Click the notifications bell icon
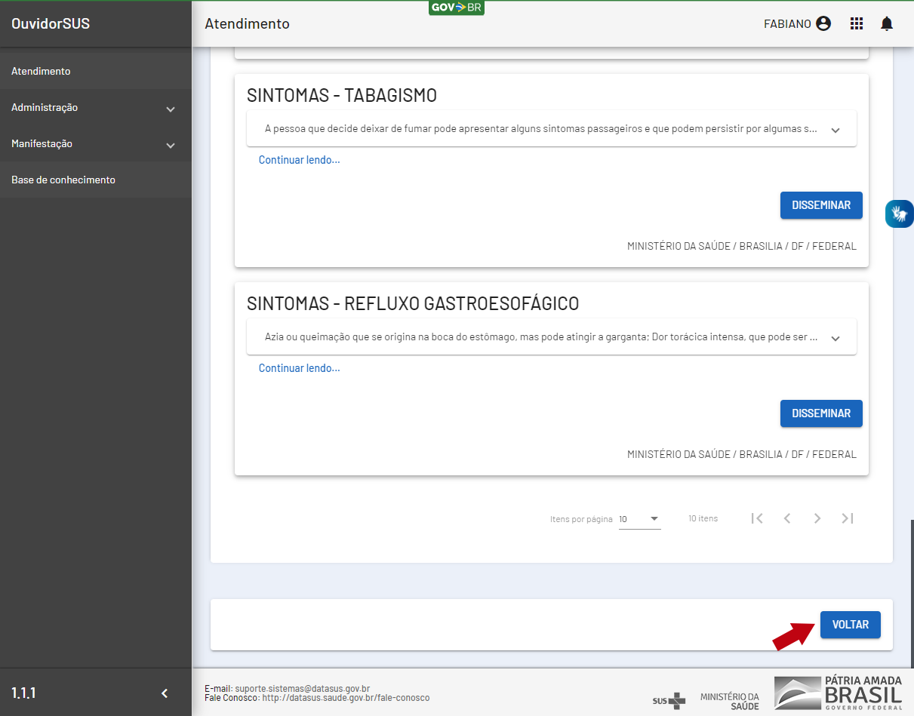Screen dimensions: 914x716 tap(887, 23)
